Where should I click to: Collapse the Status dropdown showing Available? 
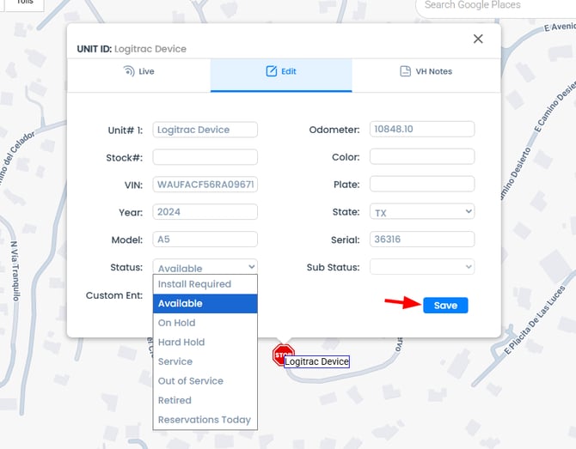point(205,267)
